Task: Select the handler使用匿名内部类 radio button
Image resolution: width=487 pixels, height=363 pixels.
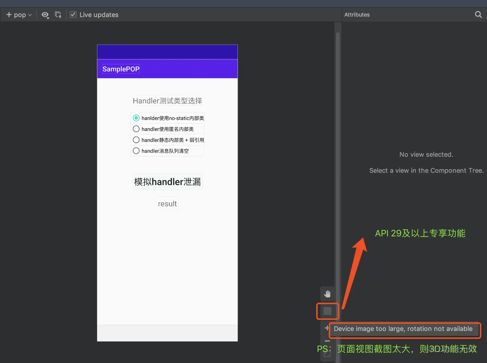Action: [x=136, y=129]
